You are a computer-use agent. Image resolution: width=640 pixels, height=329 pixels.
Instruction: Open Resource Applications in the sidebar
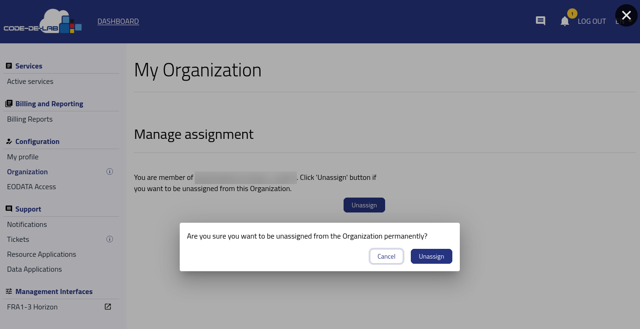[x=42, y=254]
